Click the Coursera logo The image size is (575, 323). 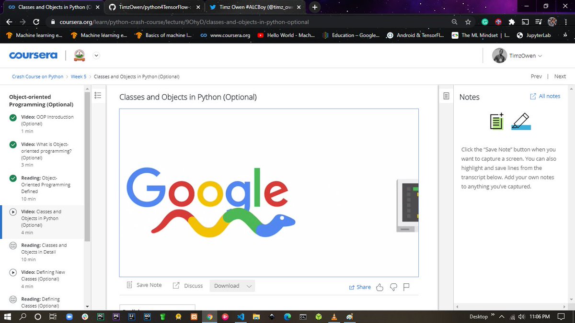click(x=33, y=55)
